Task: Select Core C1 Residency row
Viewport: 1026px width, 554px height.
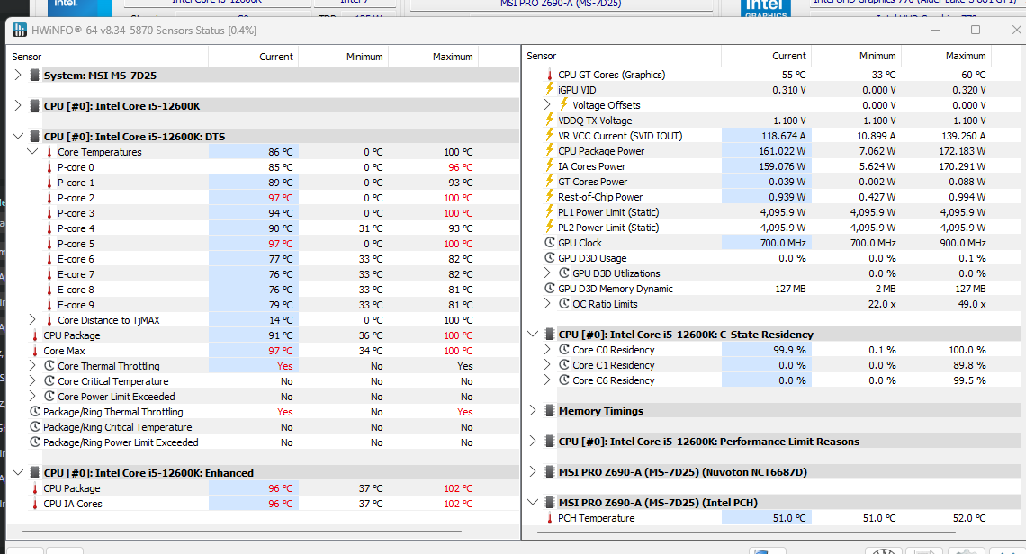Action: 773,365
